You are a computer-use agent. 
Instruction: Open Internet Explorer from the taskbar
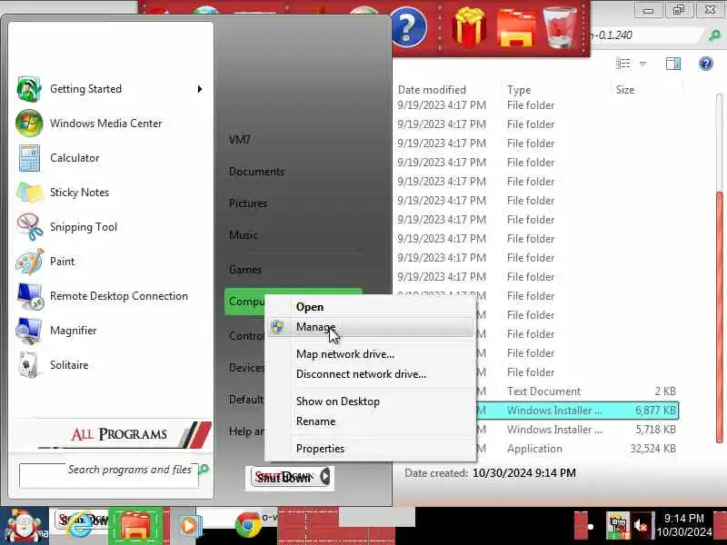[80, 527]
